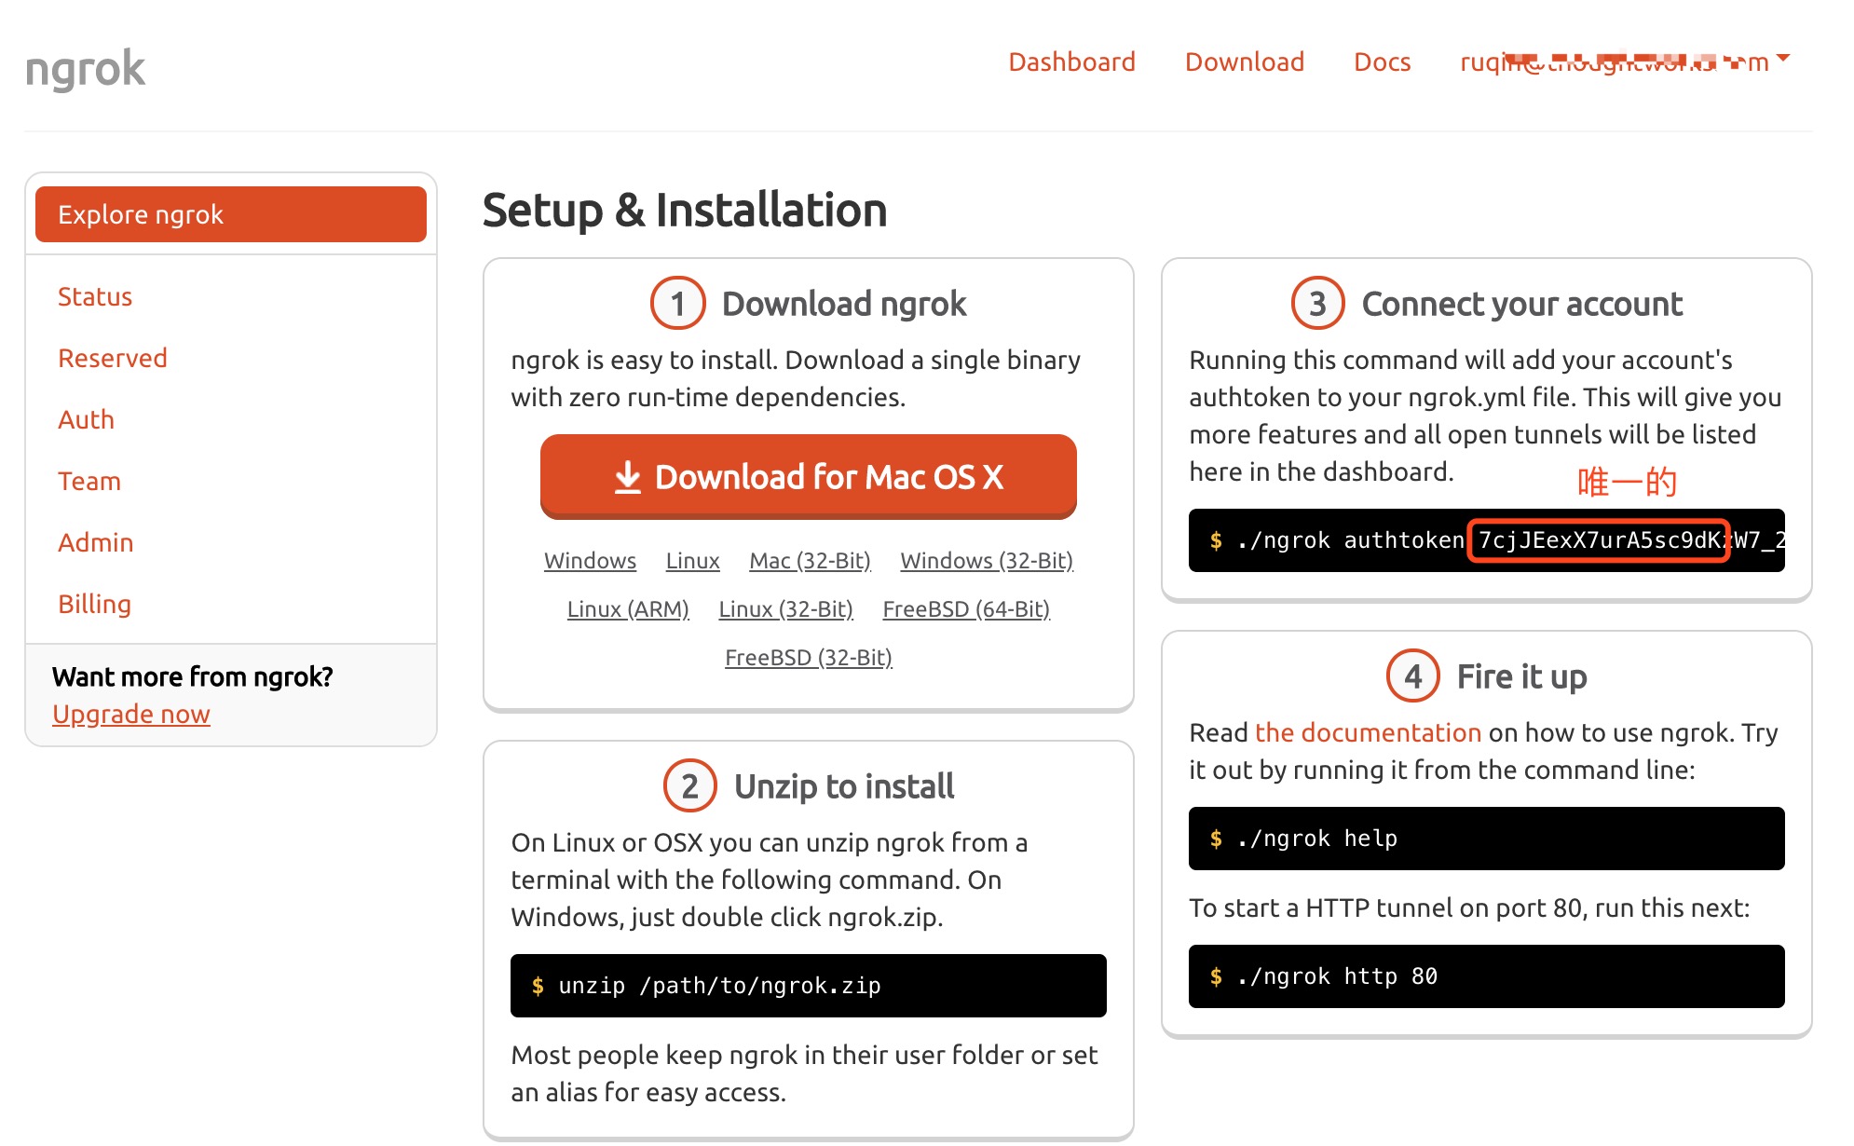
Task: Download the Linux (32-Bit) build
Action: coord(785,608)
